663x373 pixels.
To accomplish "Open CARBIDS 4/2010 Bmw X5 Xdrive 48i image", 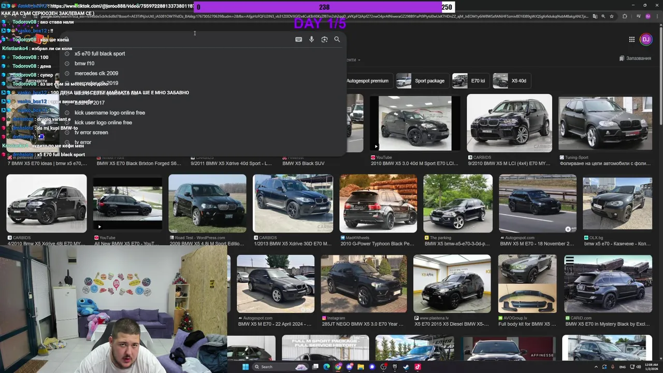I will (47, 203).
